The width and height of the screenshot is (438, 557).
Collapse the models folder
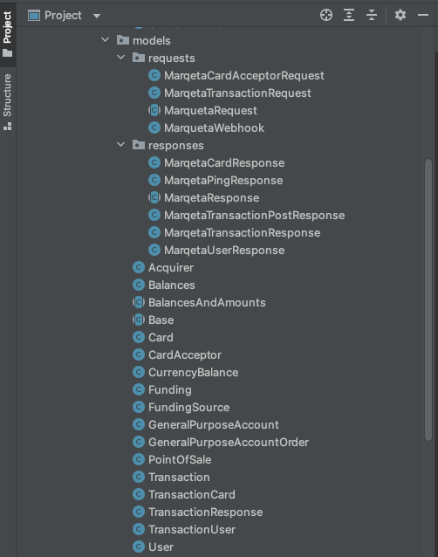105,40
